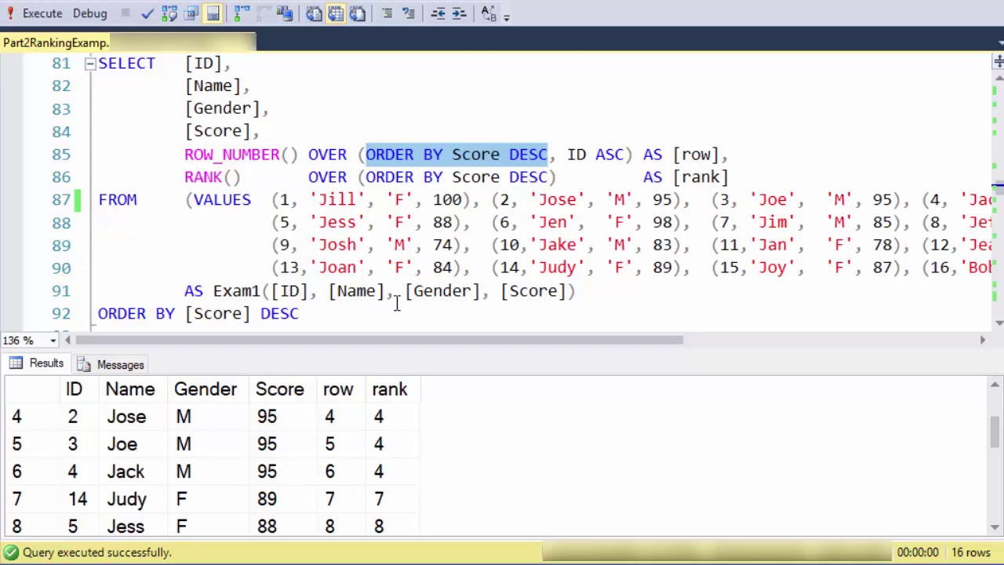Click line number 92 in the gutter
This screenshot has height=565, width=1004.
[61, 314]
